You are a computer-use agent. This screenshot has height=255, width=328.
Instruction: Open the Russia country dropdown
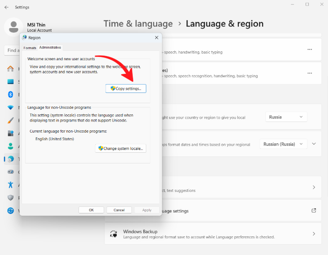tap(286, 117)
